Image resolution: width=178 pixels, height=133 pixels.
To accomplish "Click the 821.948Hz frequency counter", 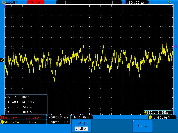I will (158, 113).
